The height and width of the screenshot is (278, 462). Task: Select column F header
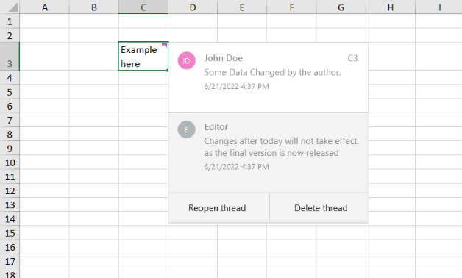coord(291,7)
